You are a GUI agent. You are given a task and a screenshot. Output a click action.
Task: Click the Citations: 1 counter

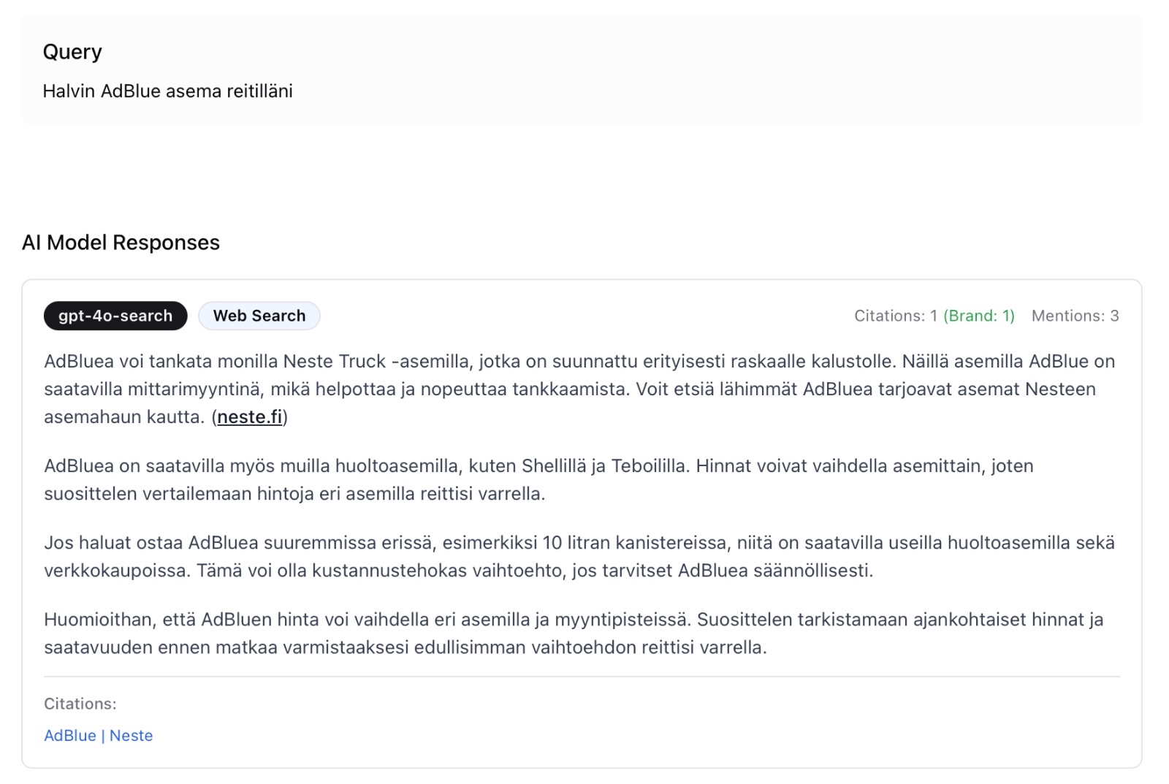click(895, 316)
